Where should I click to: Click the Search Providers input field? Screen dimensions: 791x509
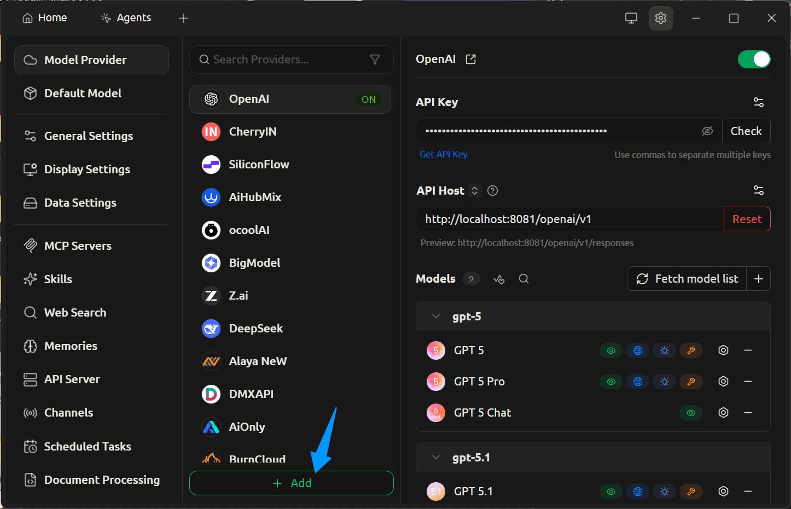tap(291, 60)
